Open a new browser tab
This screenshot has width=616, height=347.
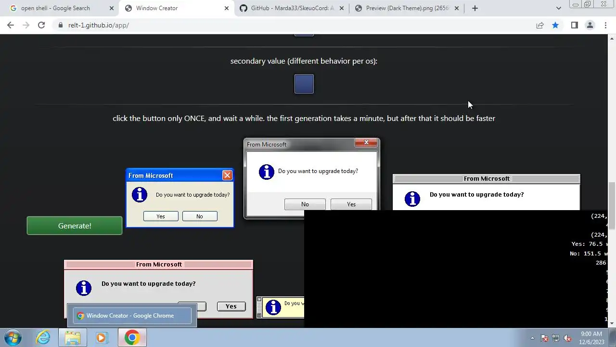coord(475,8)
